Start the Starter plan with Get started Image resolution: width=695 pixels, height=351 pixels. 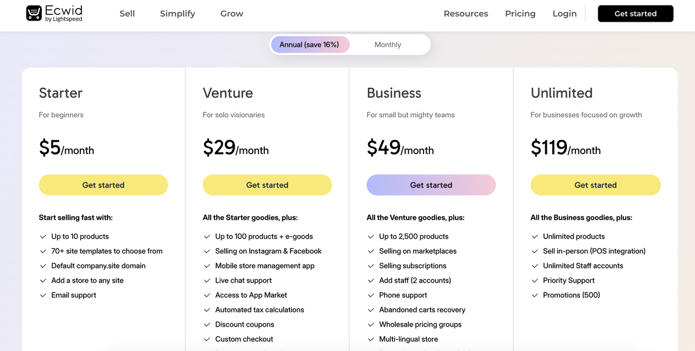point(103,185)
